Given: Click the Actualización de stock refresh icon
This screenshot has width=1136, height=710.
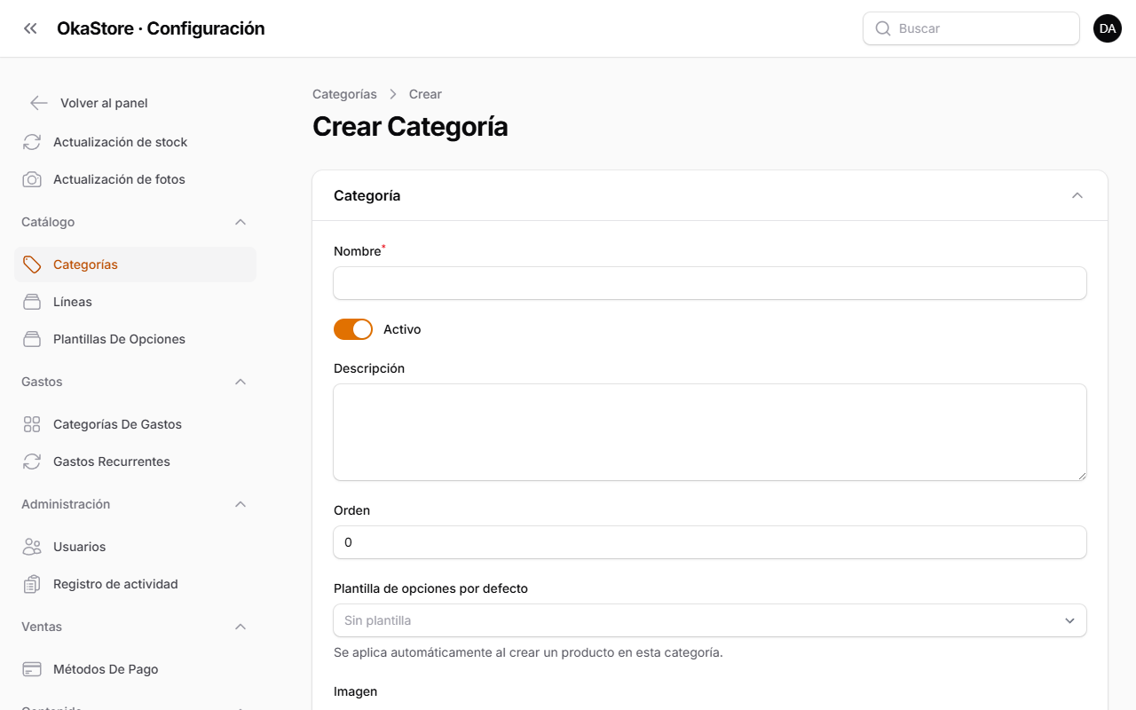Looking at the screenshot, I should (32, 142).
